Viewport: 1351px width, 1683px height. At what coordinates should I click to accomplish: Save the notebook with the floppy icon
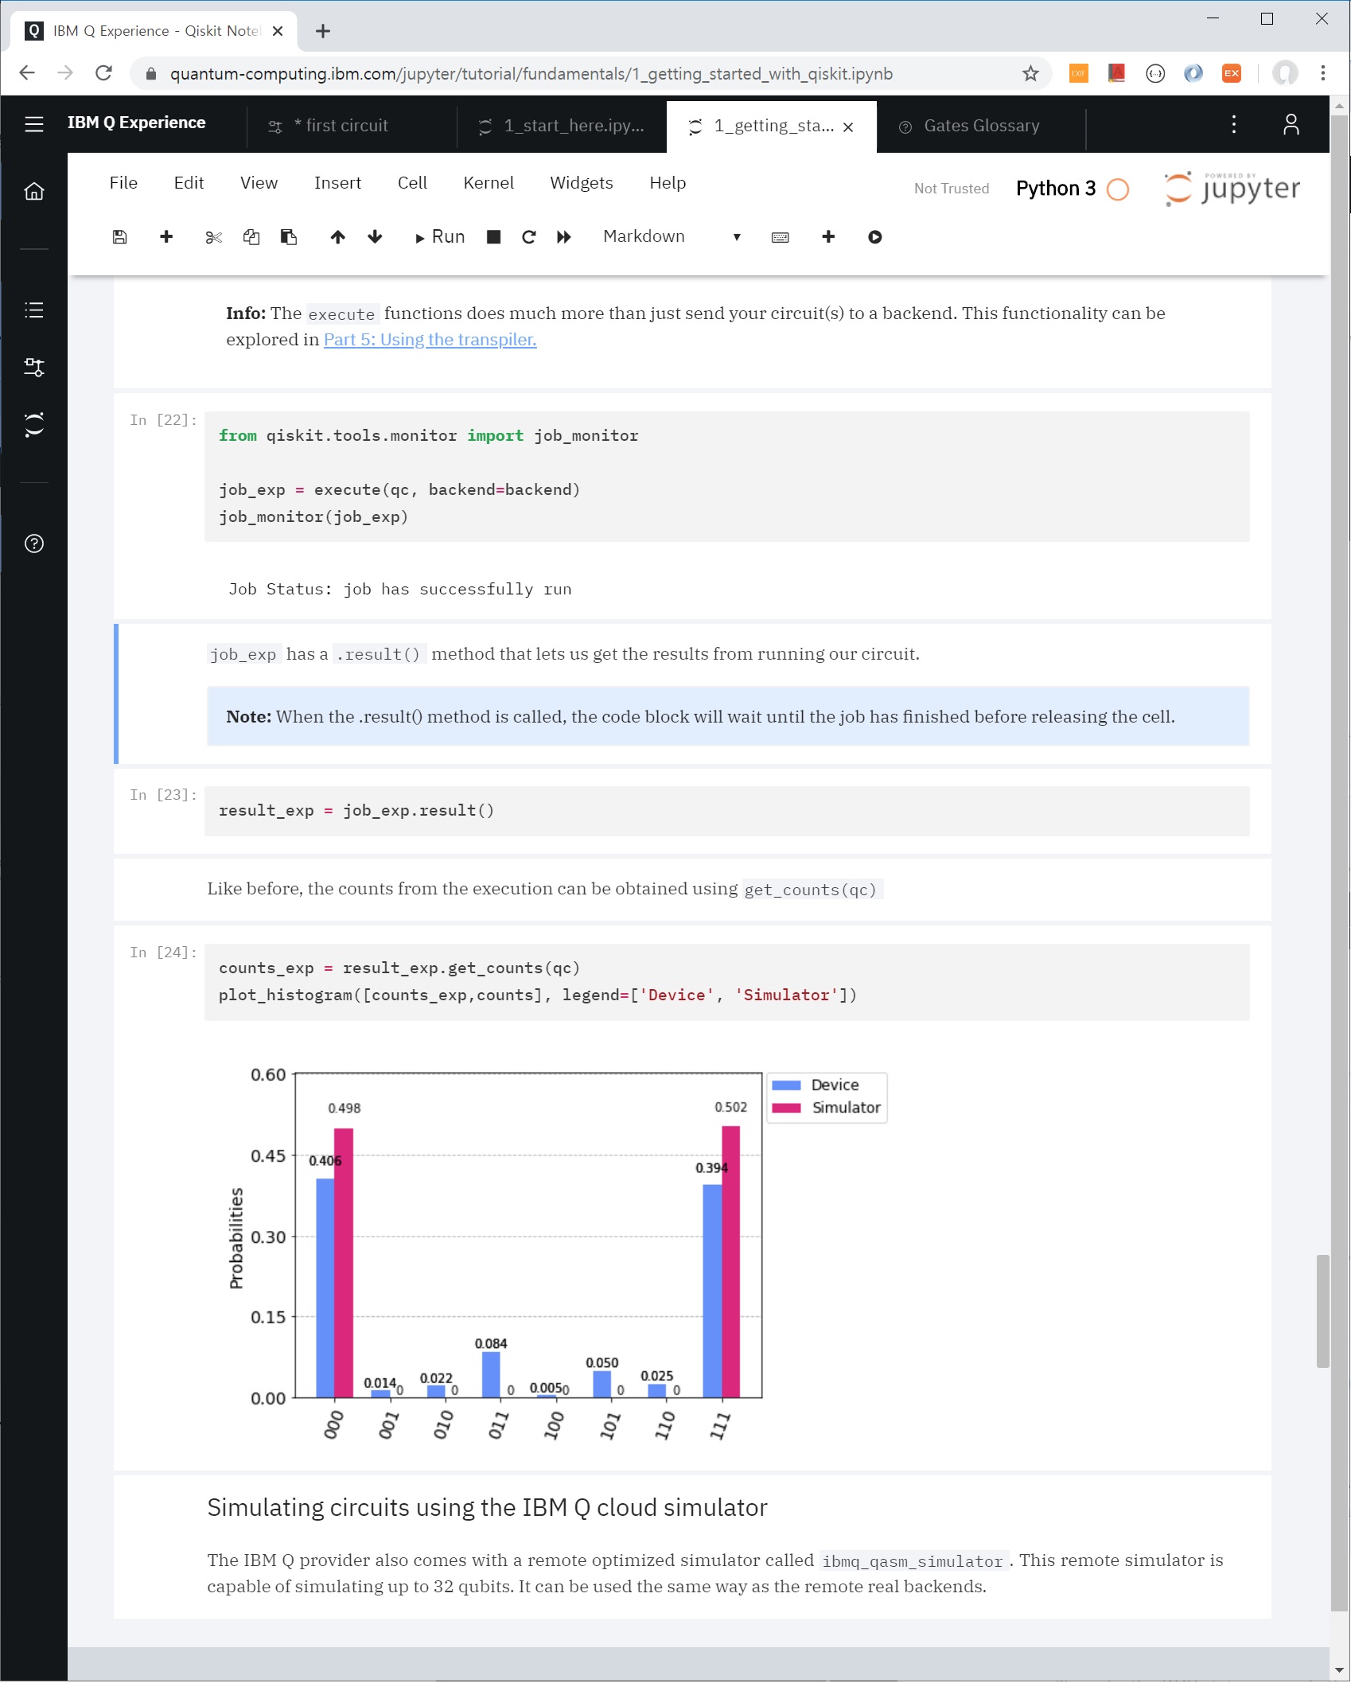120,237
